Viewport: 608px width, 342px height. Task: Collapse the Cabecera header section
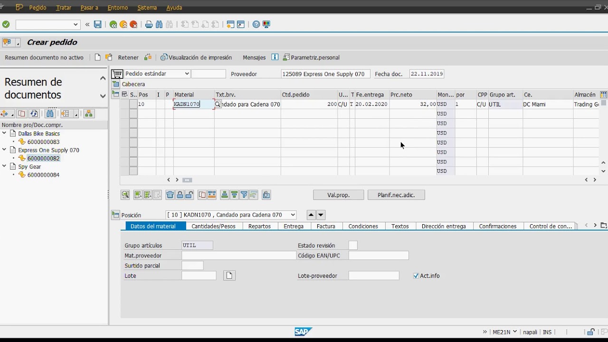pyautogui.click(x=116, y=84)
